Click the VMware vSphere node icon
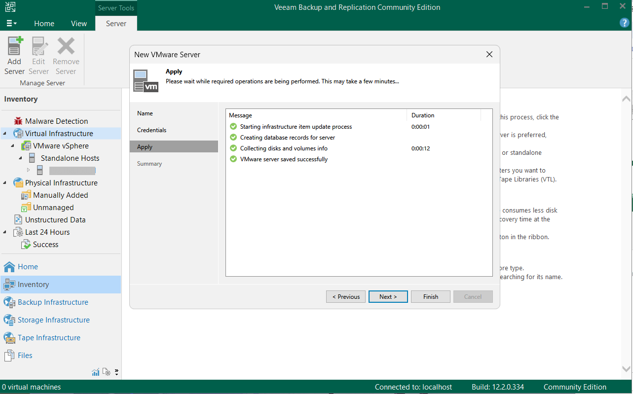This screenshot has height=394, width=633. tap(26, 146)
